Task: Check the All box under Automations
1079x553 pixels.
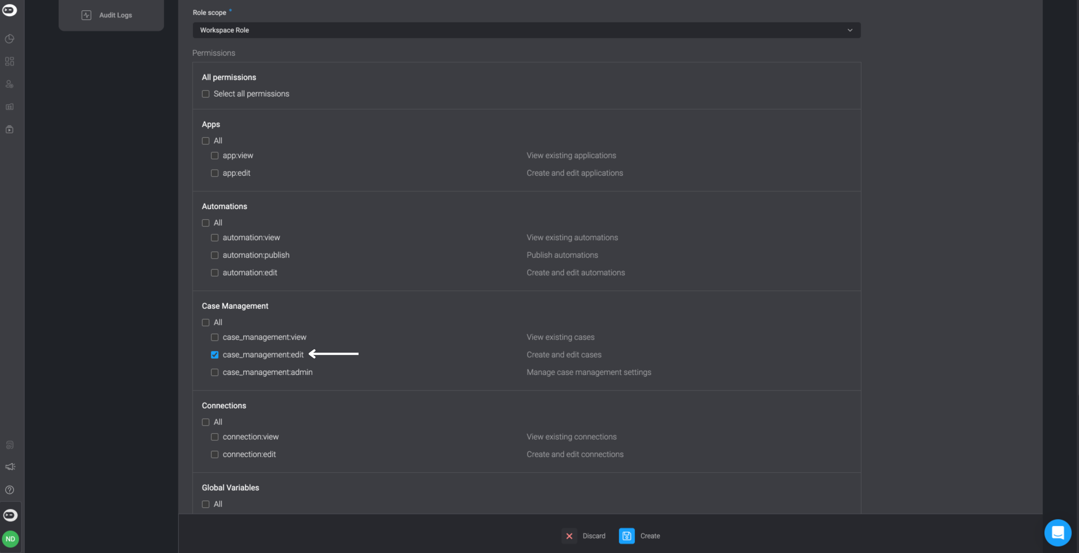Action: coord(206,223)
